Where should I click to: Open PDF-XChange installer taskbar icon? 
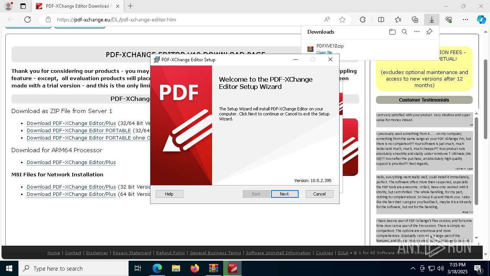pos(232,268)
